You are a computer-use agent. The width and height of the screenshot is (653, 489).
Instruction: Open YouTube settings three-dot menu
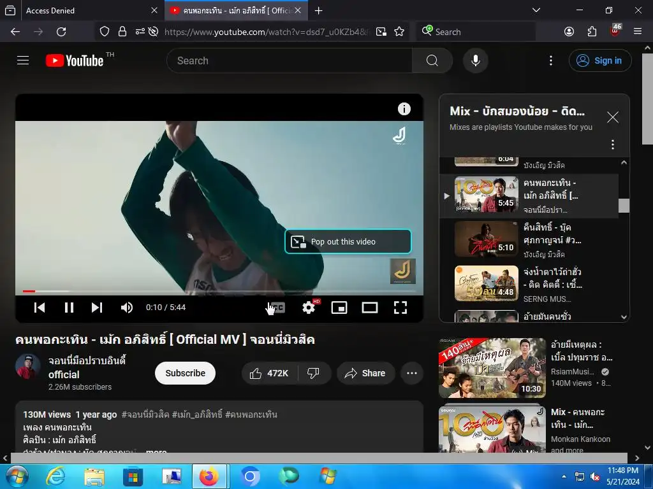point(550,60)
